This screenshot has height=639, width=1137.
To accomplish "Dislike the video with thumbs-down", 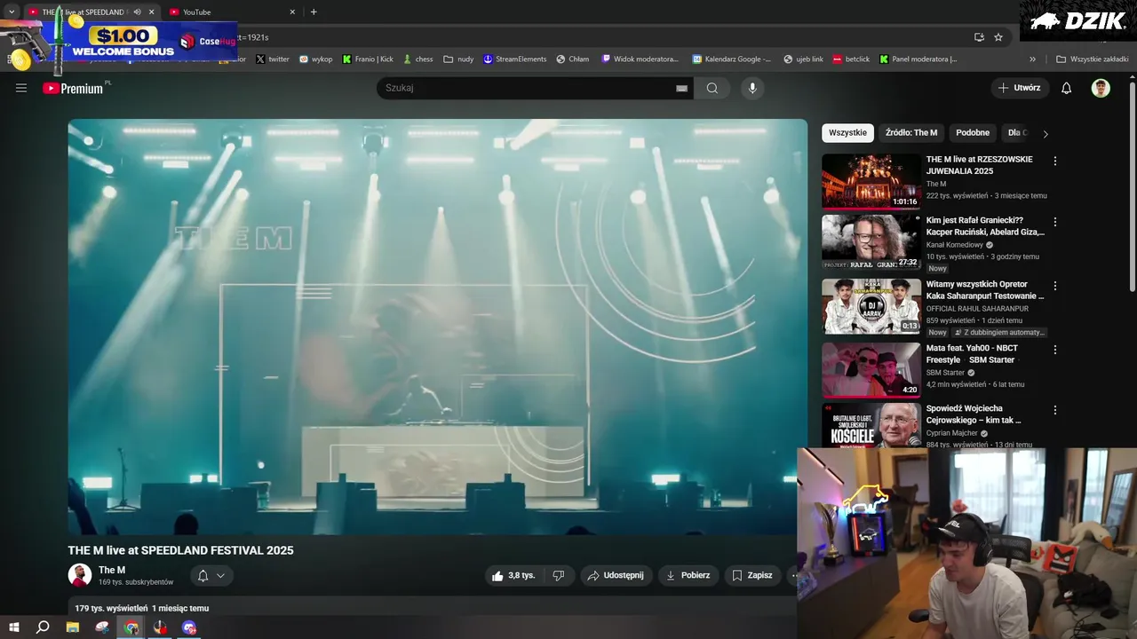I will tap(559, 575).
